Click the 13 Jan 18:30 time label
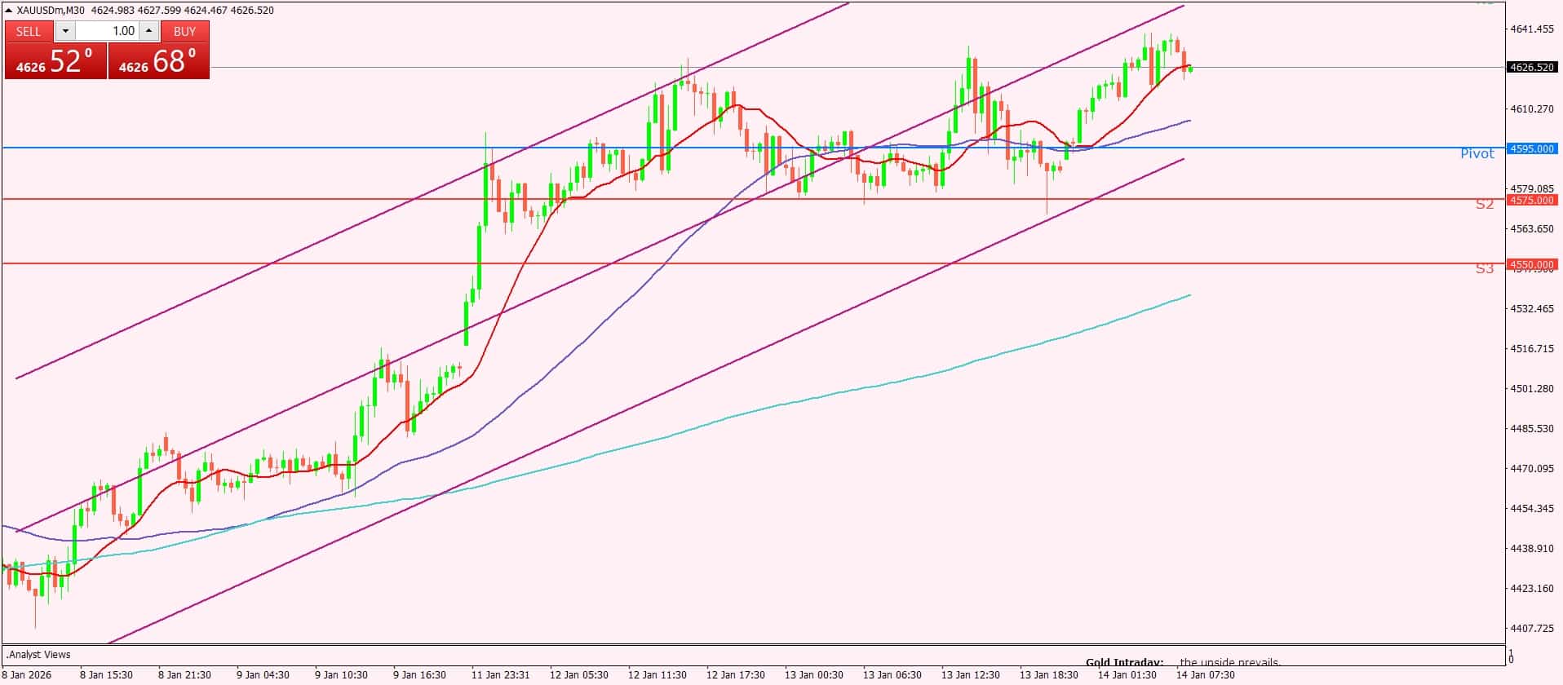Viewport: 1563px width, 685px height. pyautogui.click(x=1049, y=675)
